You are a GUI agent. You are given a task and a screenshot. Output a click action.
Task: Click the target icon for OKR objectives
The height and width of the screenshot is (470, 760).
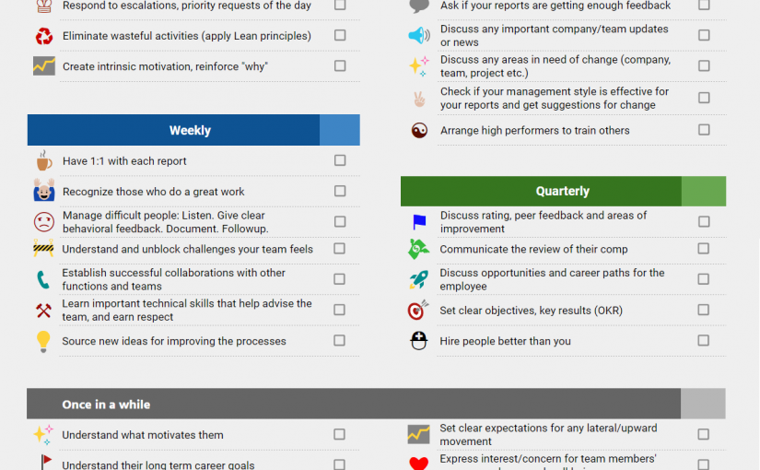click(x=419, y=311)
